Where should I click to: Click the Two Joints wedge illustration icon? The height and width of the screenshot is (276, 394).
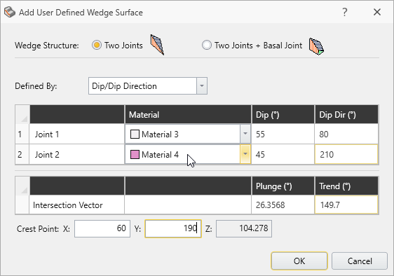click(157, 45)
